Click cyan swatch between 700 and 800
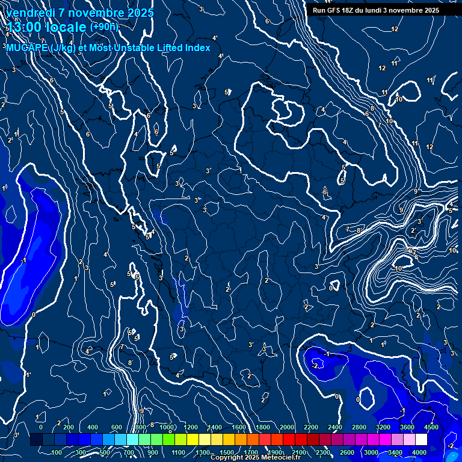 pos(132,439)
